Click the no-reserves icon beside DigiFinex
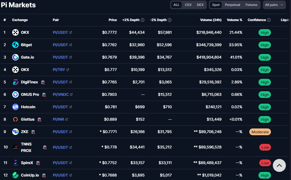The height and width of the screenshot is (180, 291). (x=43, y=82)
